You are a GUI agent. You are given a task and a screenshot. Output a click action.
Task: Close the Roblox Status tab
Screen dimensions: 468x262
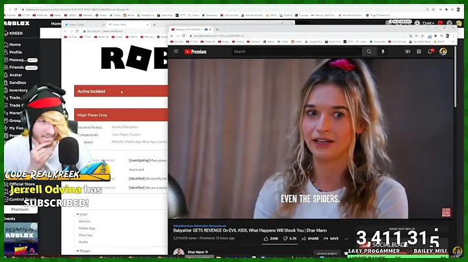point(148,25)
